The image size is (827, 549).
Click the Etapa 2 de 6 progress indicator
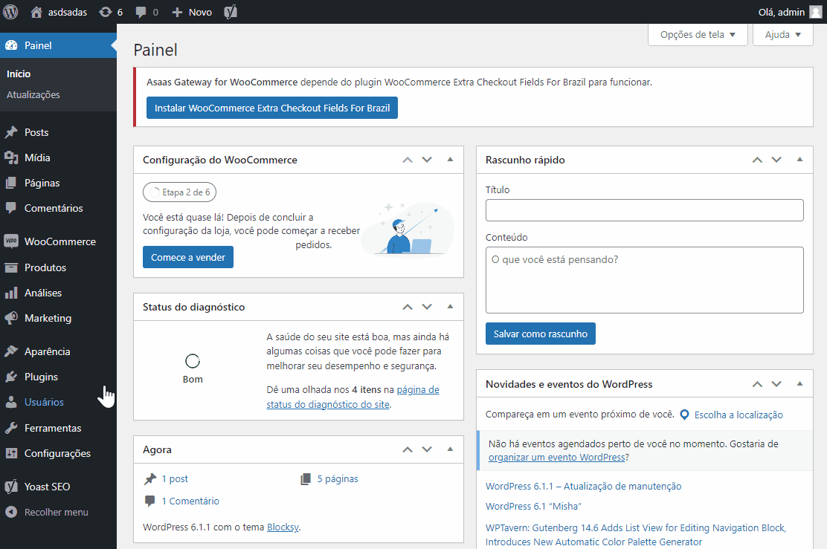(179, 192)
